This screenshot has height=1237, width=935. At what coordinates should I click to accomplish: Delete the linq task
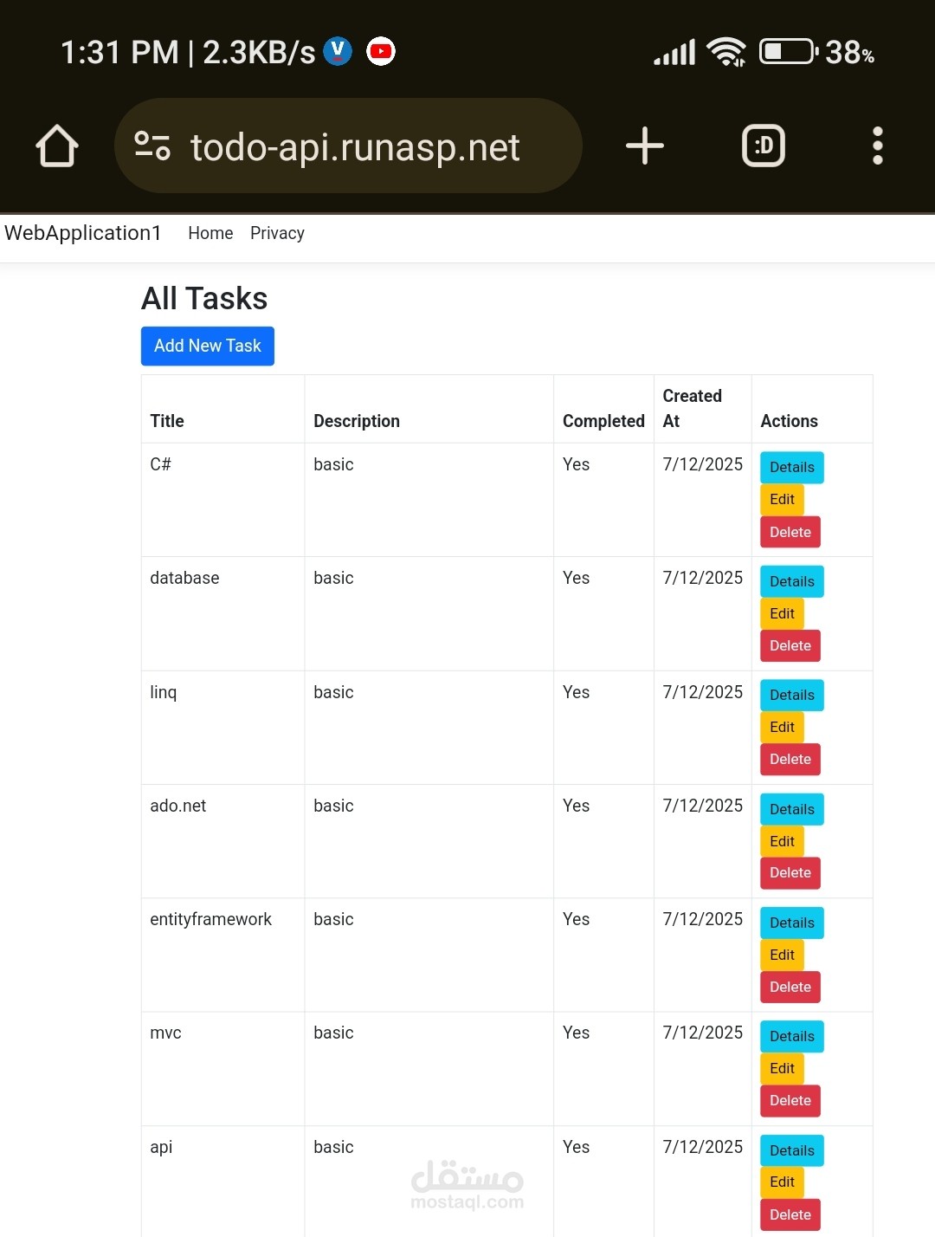pos(790,759)
